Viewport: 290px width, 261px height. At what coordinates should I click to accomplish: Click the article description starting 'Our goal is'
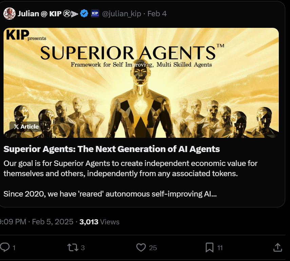(131, 168)
